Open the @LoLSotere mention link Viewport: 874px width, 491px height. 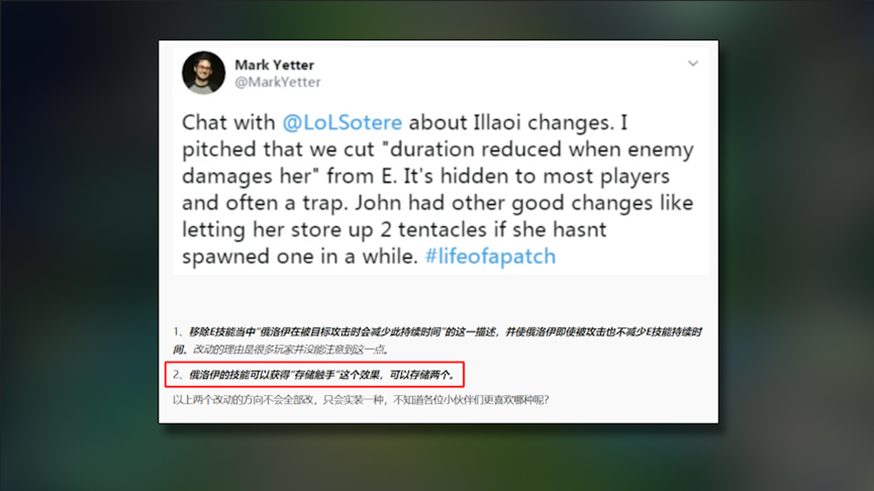pyautogui.click(x=342, y=123)
